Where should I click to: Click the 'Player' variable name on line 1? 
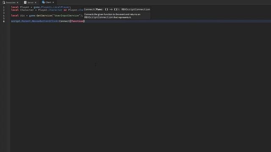tap(25, 7)
